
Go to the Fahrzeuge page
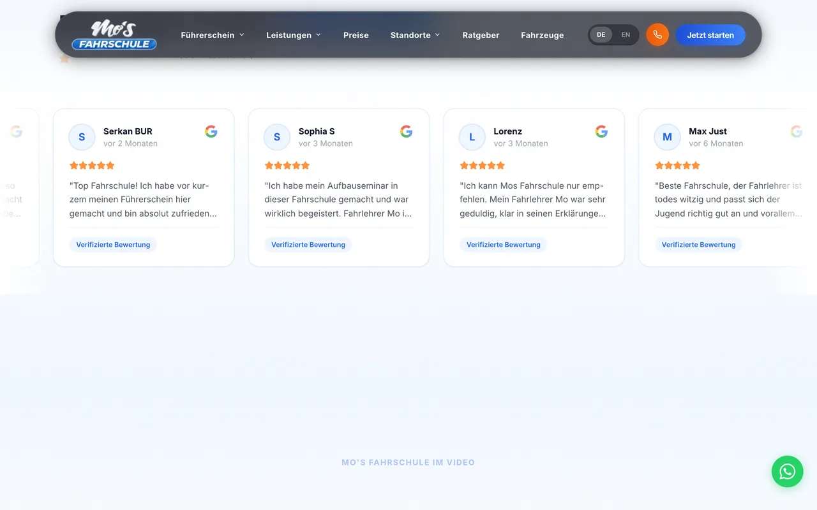(543, 35)
